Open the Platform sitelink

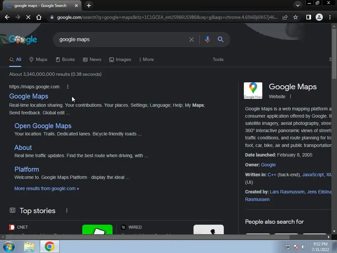tap(27, 170)
